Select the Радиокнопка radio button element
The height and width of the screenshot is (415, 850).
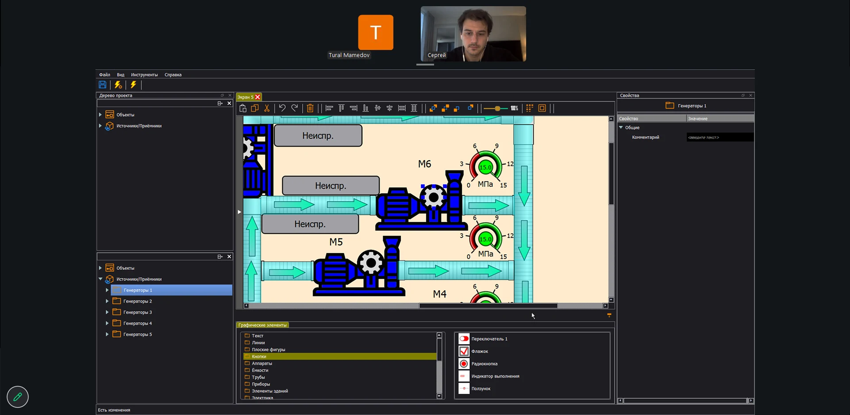(x=478, y=364)
